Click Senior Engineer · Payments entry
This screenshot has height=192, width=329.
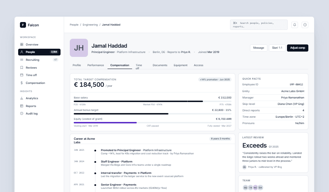click(x=134, y=186)
